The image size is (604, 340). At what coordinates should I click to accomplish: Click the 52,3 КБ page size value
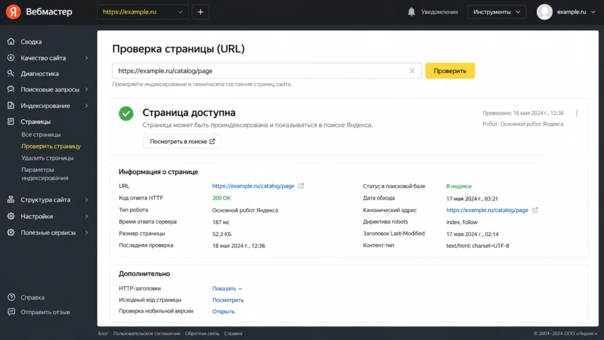coord(222,234)
